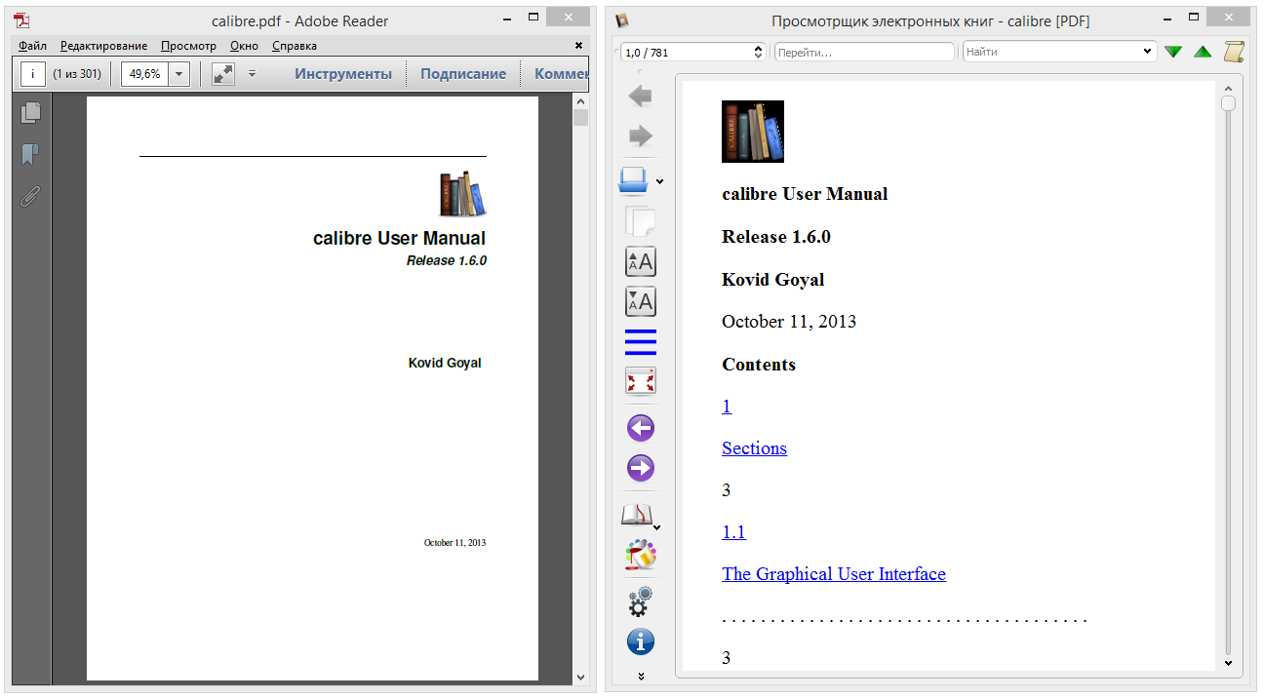Click the 49,6% zoom value field

coord(145,74)
